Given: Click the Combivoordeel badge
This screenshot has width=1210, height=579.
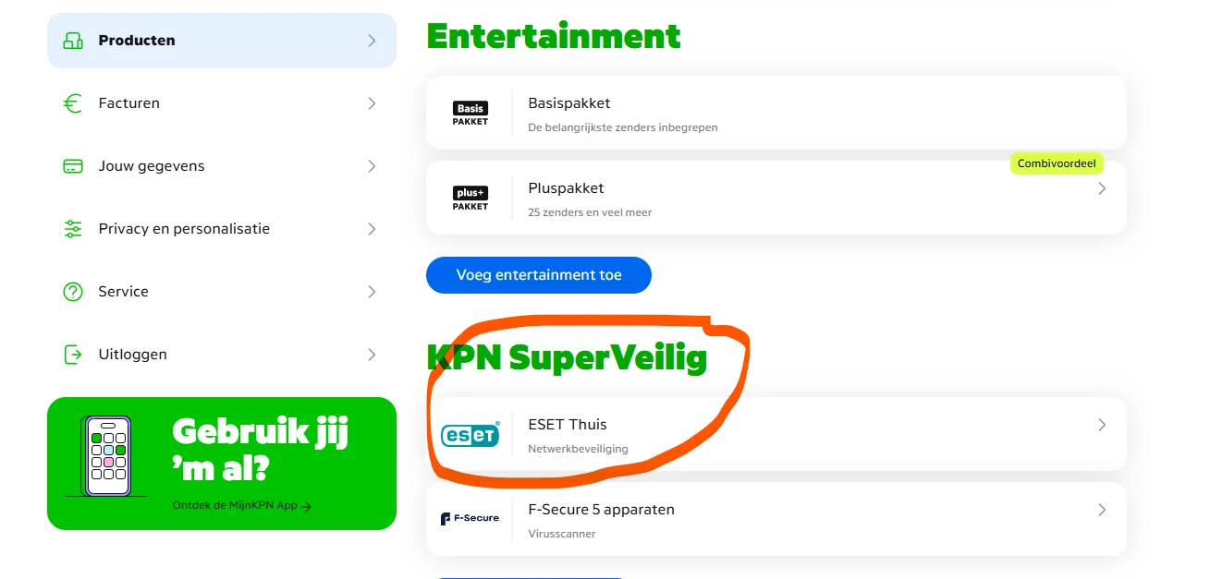Looking at the screenshot, I should pos(1056,163).
